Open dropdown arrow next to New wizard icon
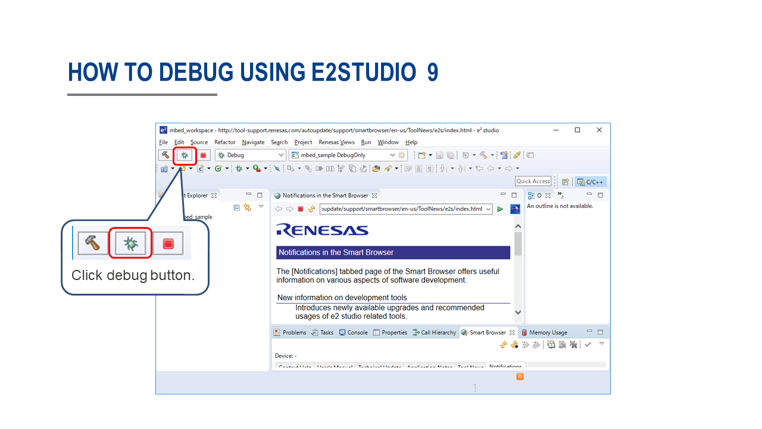Viewport: 762px width, 429px height. [x=430, y=156]
